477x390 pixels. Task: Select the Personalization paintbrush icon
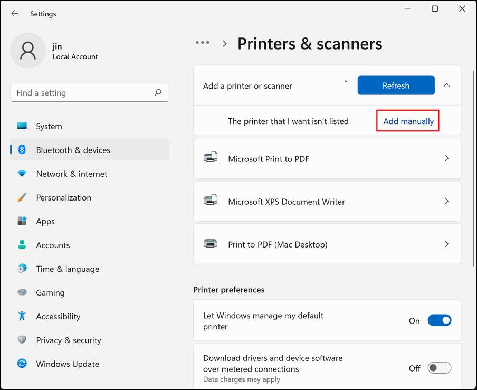(x=22, y=197)
